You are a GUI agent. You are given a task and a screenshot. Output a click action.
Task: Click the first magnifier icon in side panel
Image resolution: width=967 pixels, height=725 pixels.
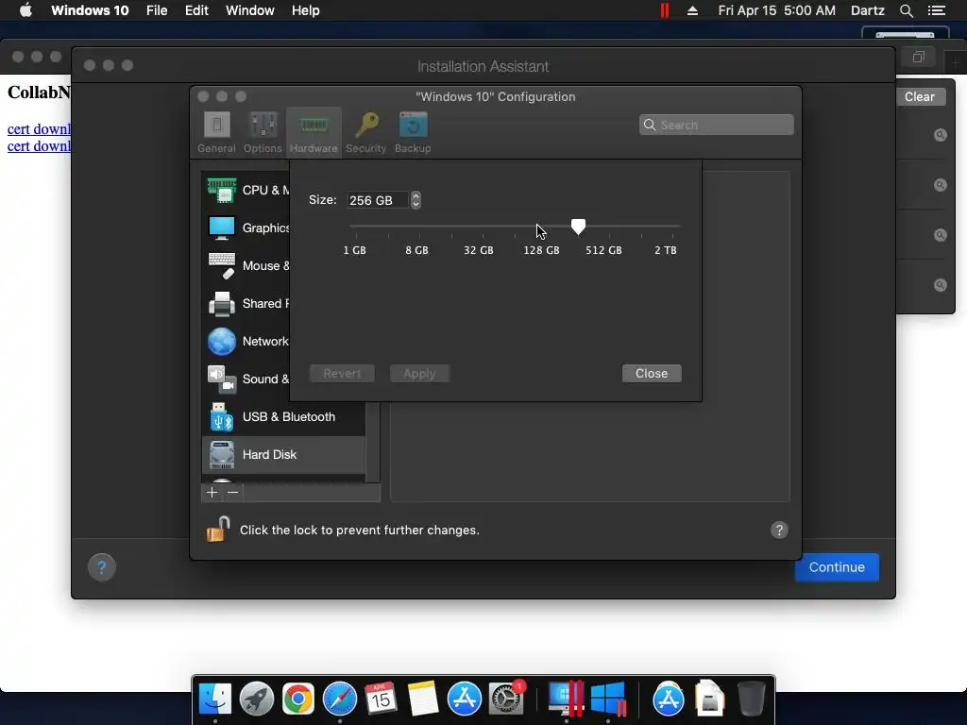point(940,135)
